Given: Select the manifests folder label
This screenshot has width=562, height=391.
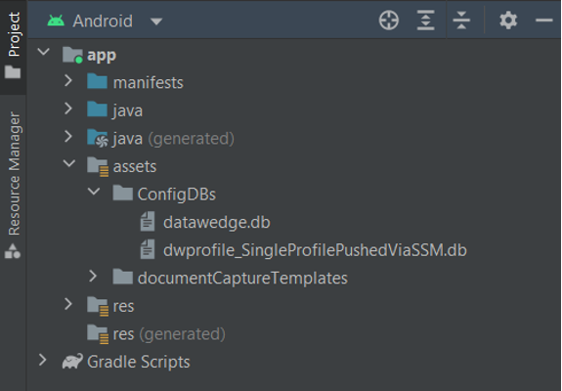Looking at the screenshot, I should pos(148,83).
